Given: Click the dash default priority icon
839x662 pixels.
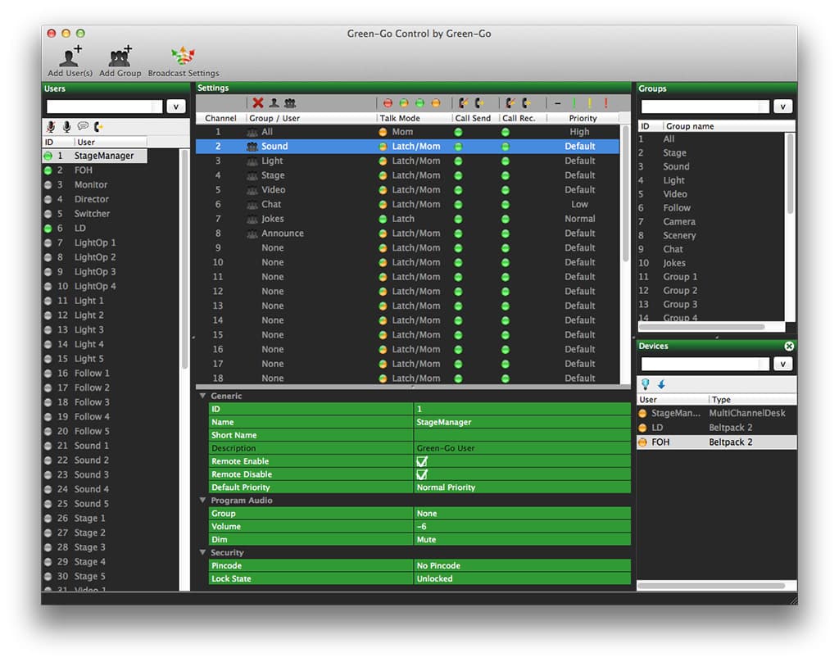Looking at the screenshot, I should point(558,102).
